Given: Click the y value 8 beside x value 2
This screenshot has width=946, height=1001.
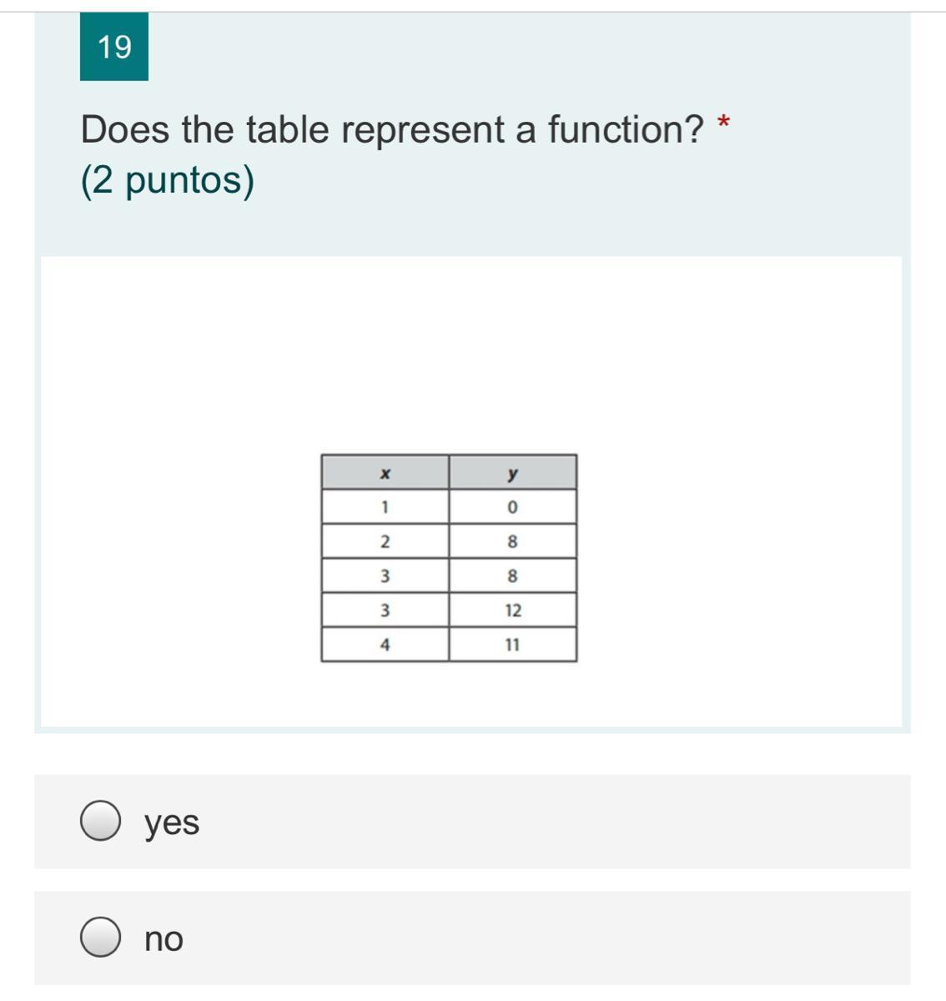Looking at the screenshot, I should (x=512, y=541).
